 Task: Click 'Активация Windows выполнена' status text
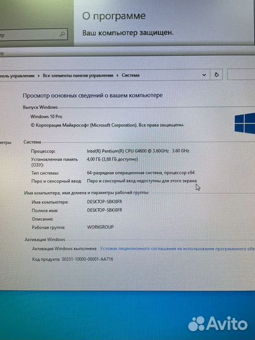(64, 249)
